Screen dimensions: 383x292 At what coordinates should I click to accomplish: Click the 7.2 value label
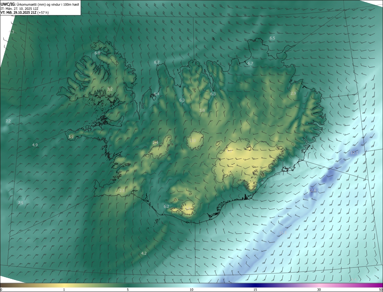click(x=8, y=121)
